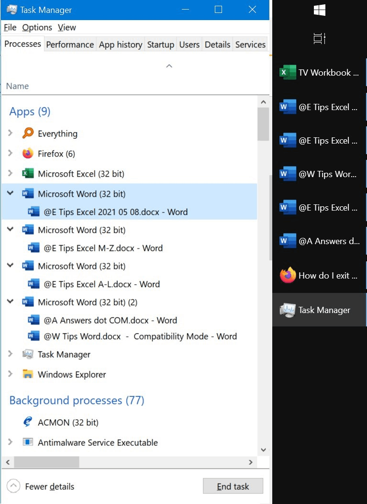Viewport: 367px width, 504px height.
Task: Expand the Task Manager process group
Action: point(10,354)
